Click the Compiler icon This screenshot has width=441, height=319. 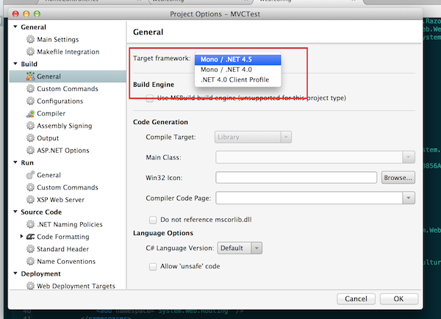[x=30, y=113]
